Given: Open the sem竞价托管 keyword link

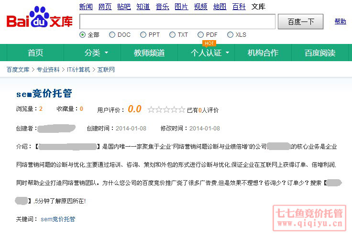Looking at the screenshot, I should point(58,219).
